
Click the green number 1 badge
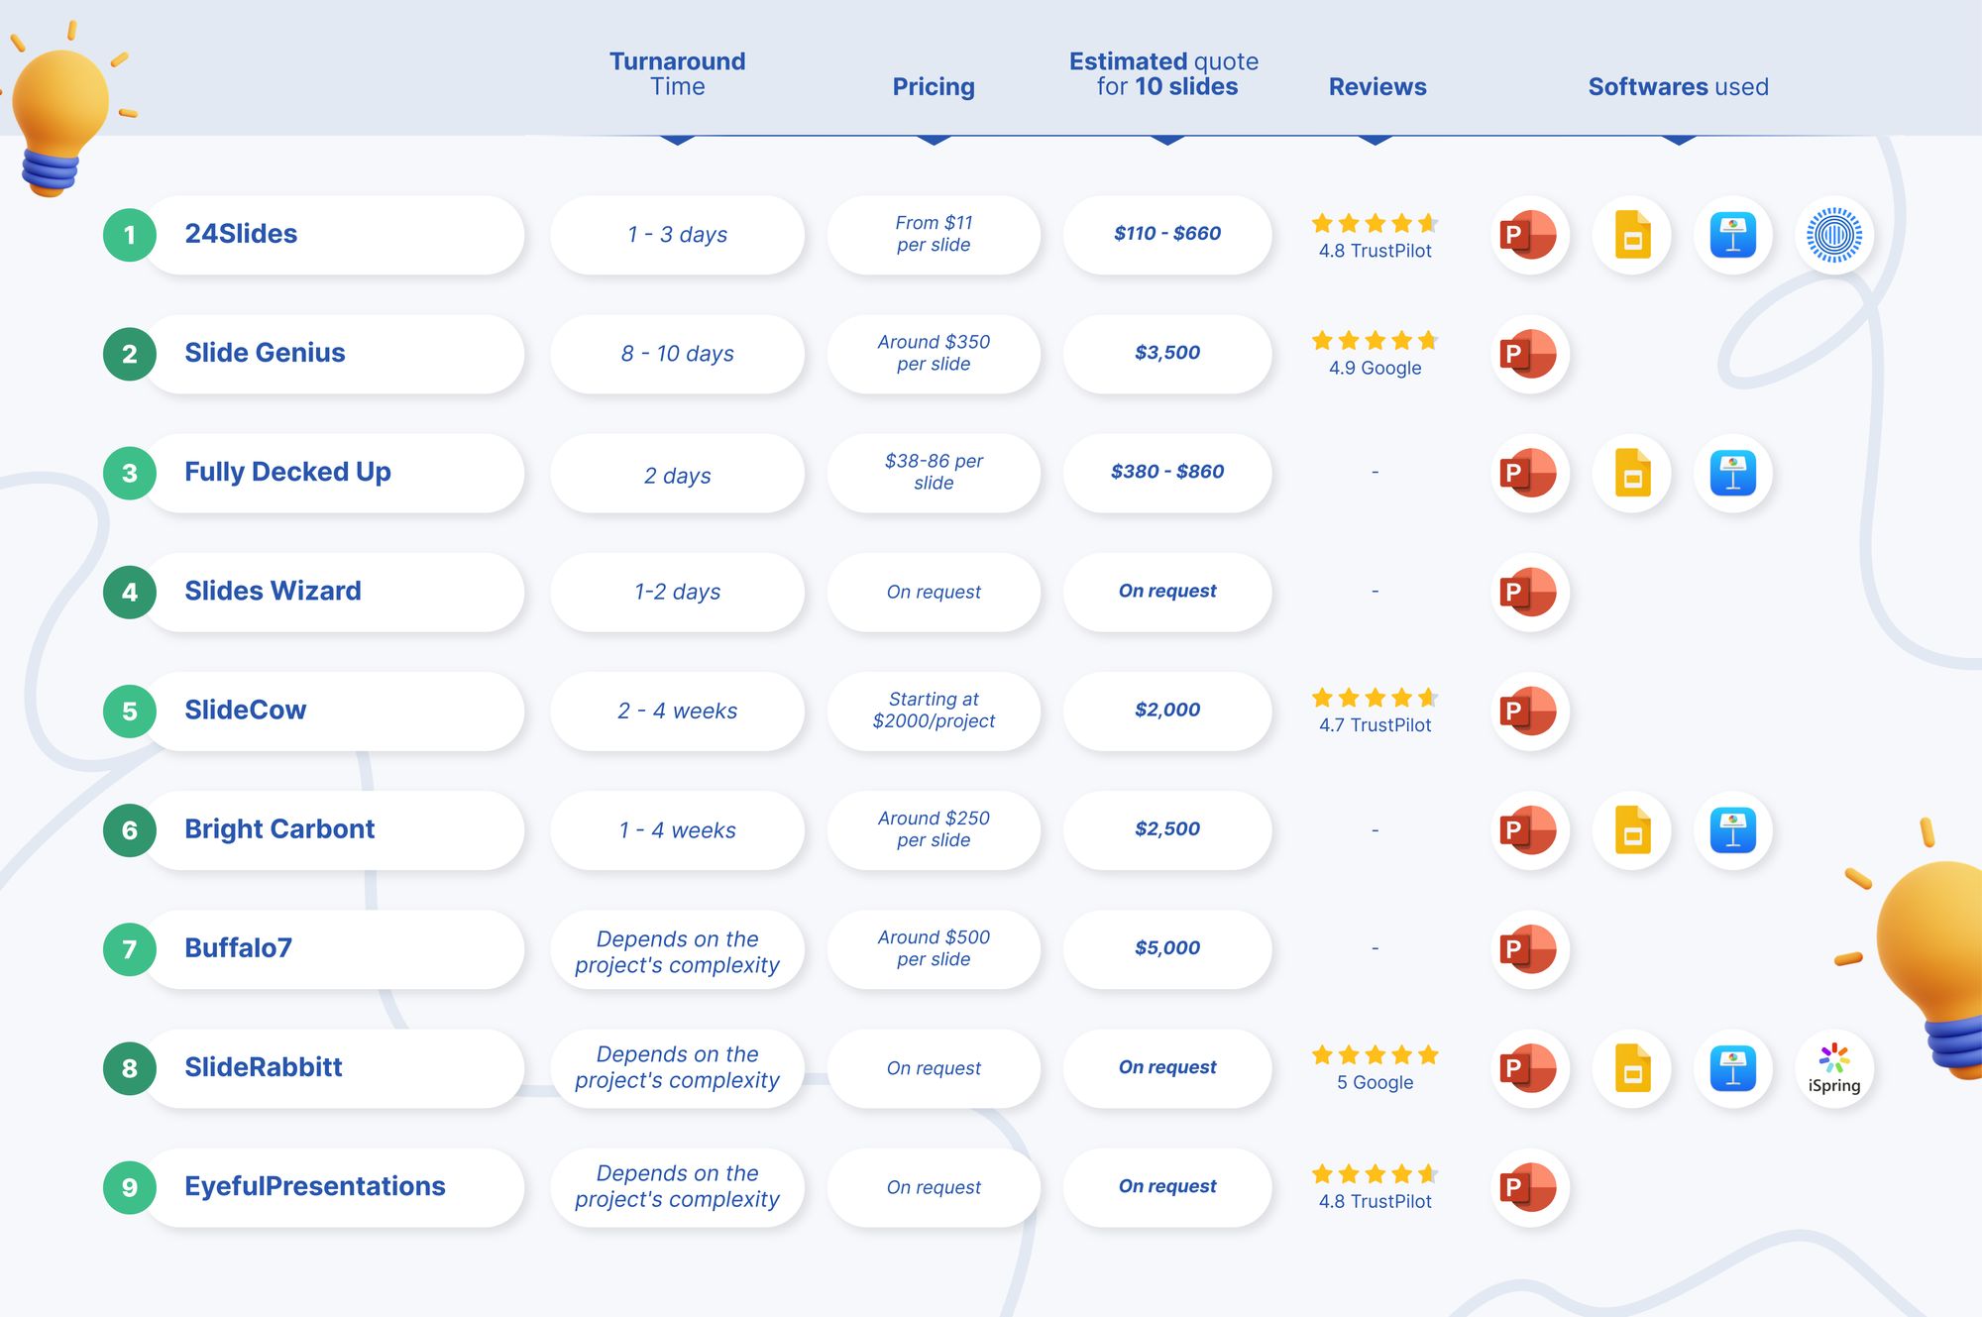(130, 235)
